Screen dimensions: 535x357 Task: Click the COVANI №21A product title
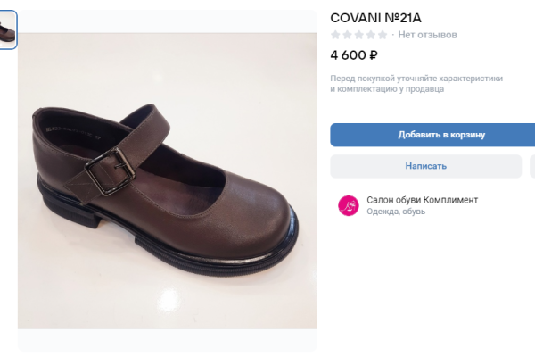pos(374,17)
